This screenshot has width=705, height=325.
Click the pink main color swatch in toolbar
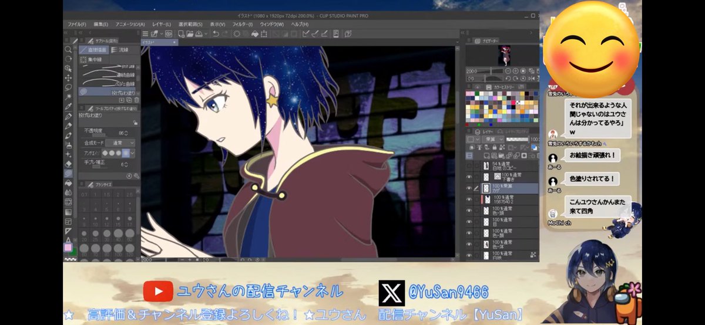[x=68, y=248]
